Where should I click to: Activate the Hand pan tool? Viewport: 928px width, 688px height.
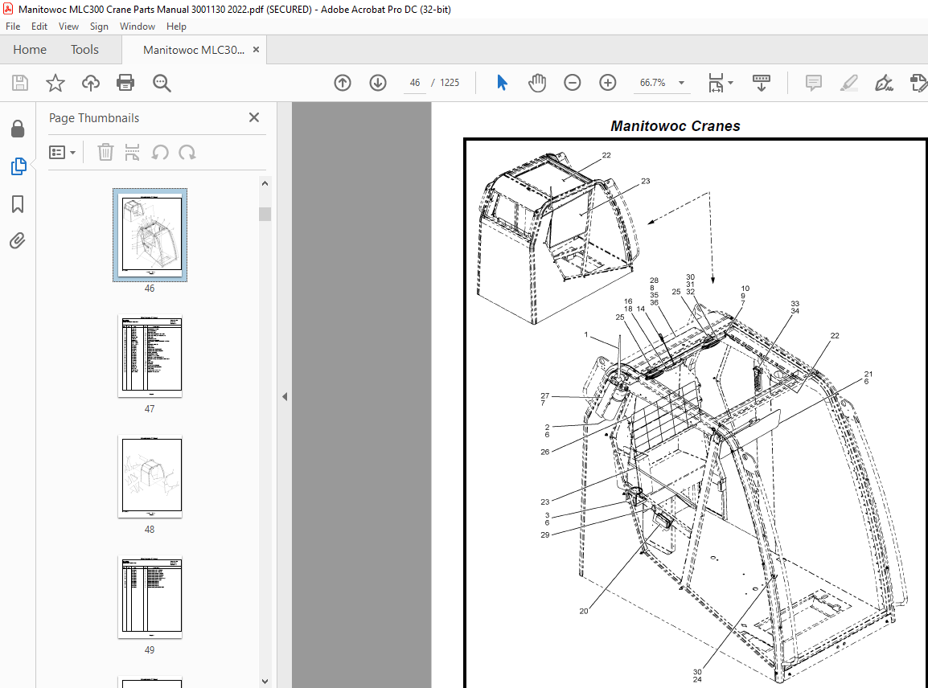[537, 83]
